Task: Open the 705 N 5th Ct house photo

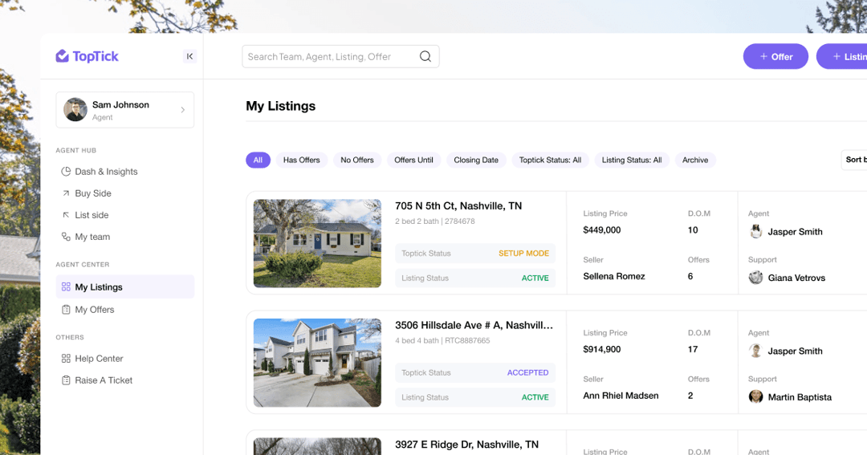Action: click(x=317, y=243)
